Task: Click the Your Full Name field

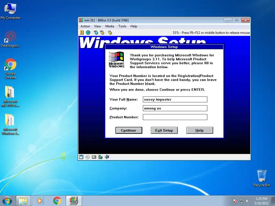Action: pos(175,99)
